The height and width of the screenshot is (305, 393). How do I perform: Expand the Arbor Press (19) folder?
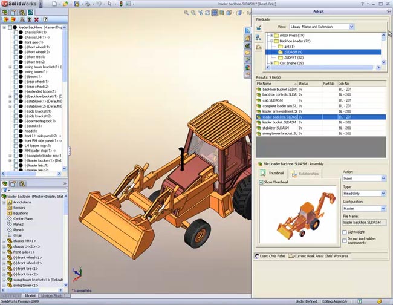coord(271,35)
